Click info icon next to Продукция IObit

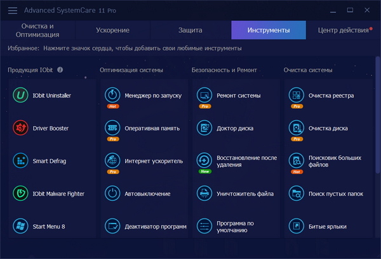pos(60,70)
